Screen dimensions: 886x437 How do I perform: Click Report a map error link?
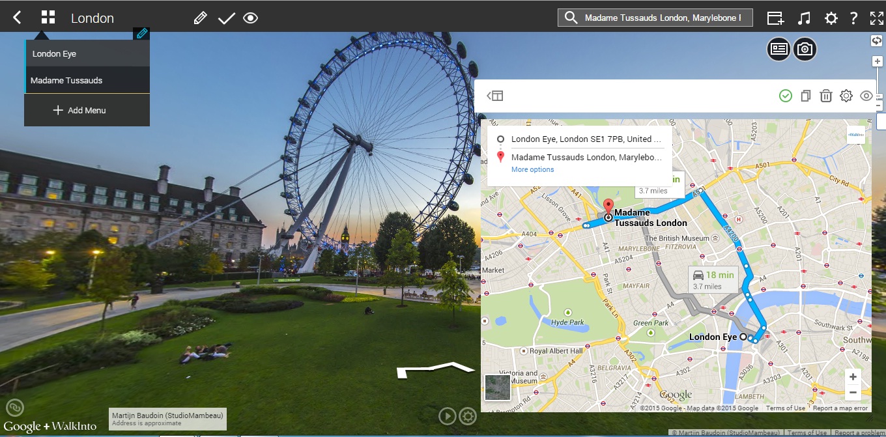[x=840, y=408]
